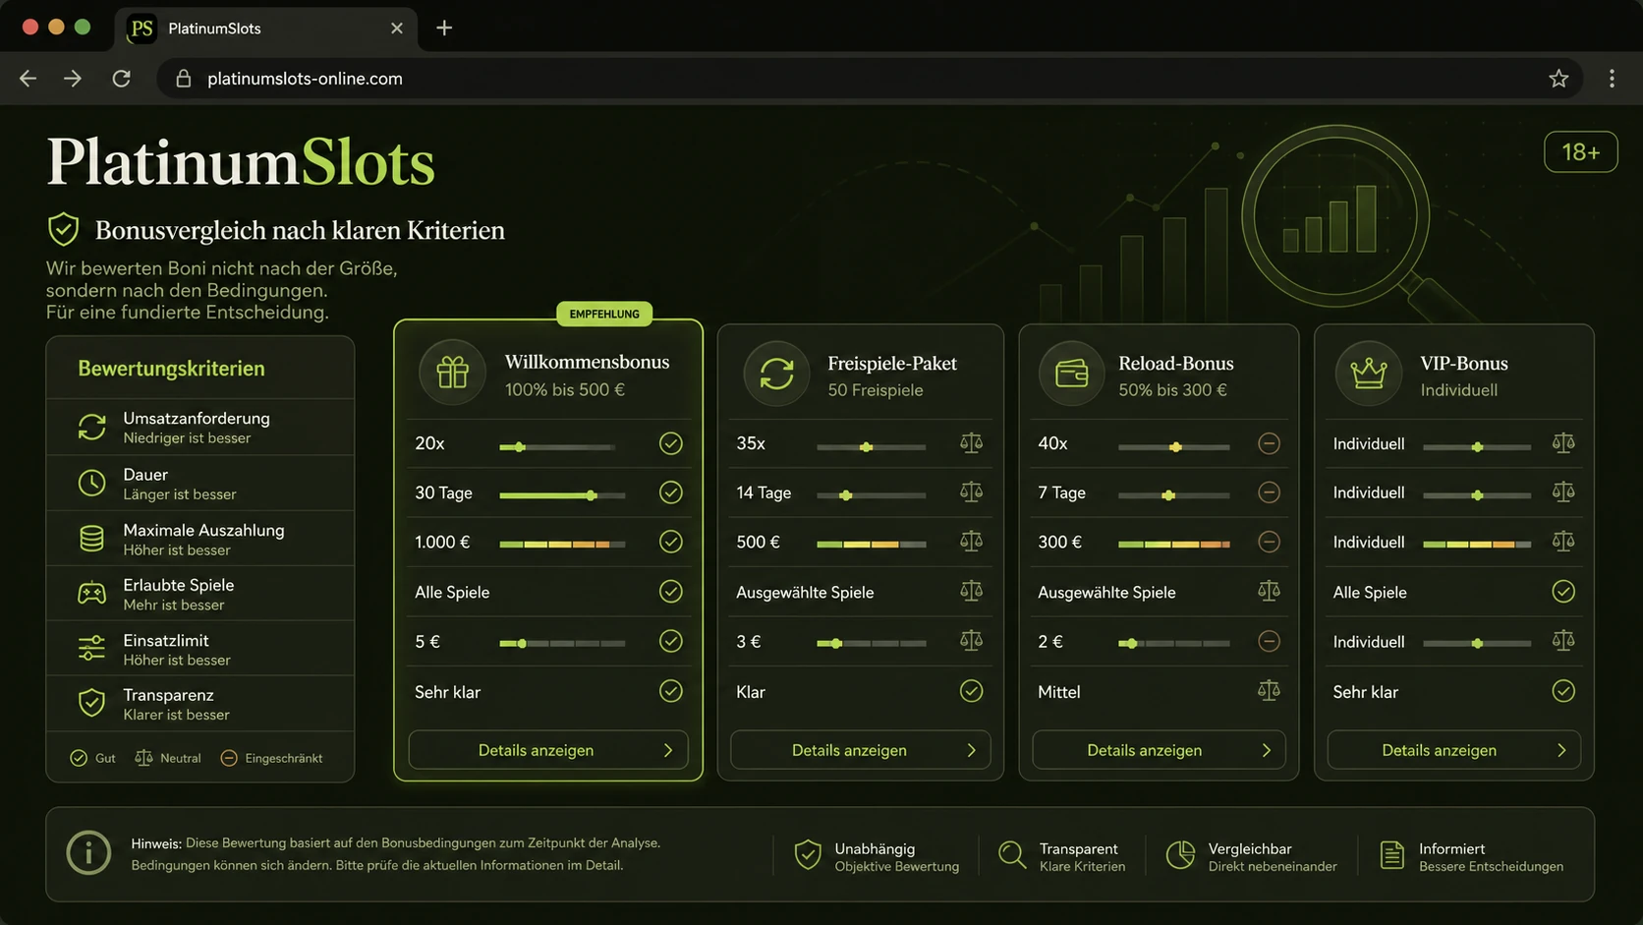Click the Informiert document icon
This screenshot has height=925, width=1643.
1391,855
